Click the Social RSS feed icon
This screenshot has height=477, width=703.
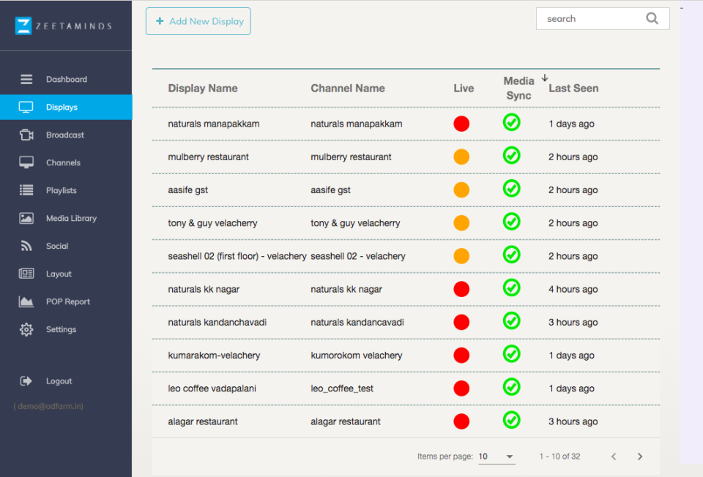point(26,246)
